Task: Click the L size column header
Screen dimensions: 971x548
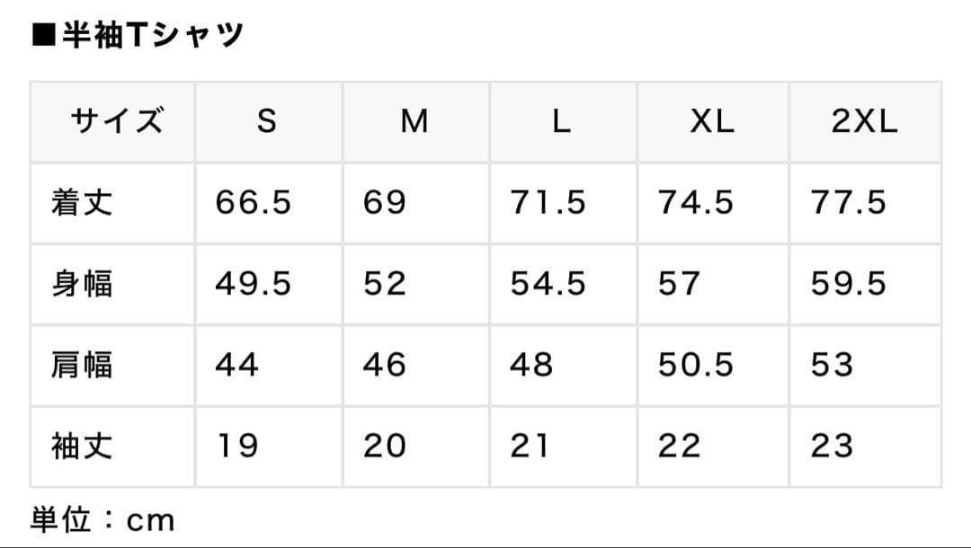Action: (562, 122)
